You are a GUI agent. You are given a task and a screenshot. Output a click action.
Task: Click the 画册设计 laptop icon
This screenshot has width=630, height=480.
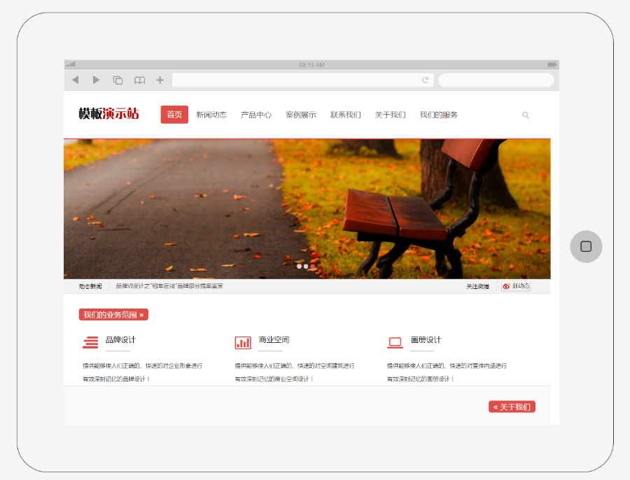pyautogui.click(x=395, y=343)
